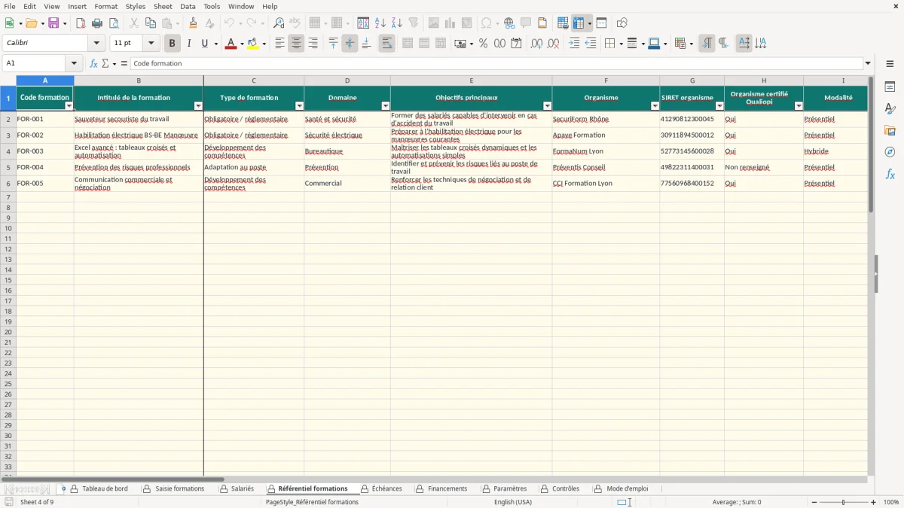The image size is (904, 508).
Task: Open Function Wizard beside formula bar
Action: 93,63
